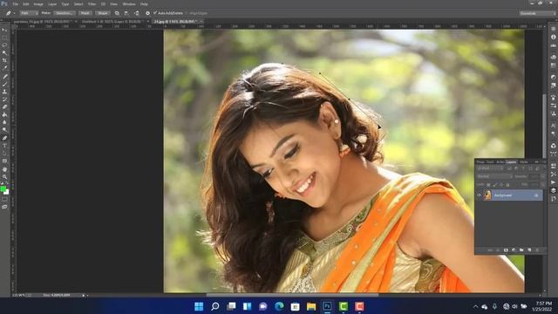Open Photoshop from the Windows taskbar
Image resolution: width=558 pixels, height=314 pixels.
coord(327,306)
